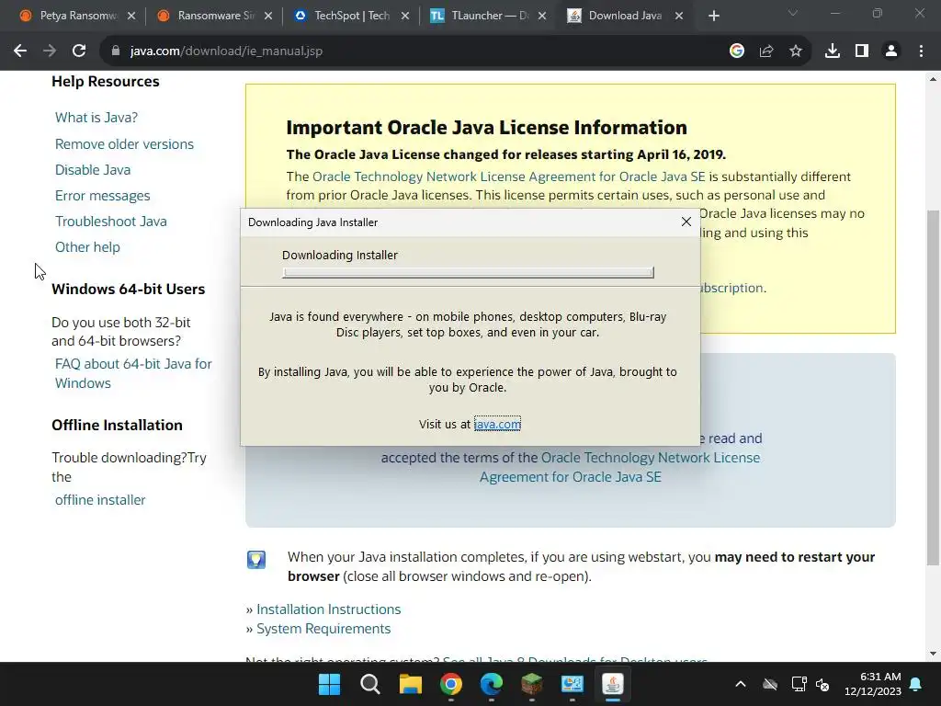Open a new browser tab
Image resolution: width=941 pixels, height=706 pixels.
(713, 17)
